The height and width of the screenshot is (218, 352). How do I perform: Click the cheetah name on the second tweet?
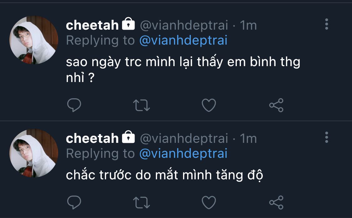[x=92, y=138]
